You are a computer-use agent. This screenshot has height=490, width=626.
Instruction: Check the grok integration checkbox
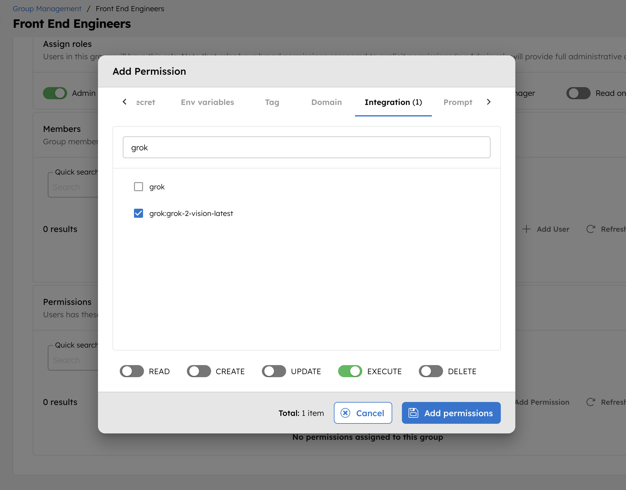pos(139,187)
